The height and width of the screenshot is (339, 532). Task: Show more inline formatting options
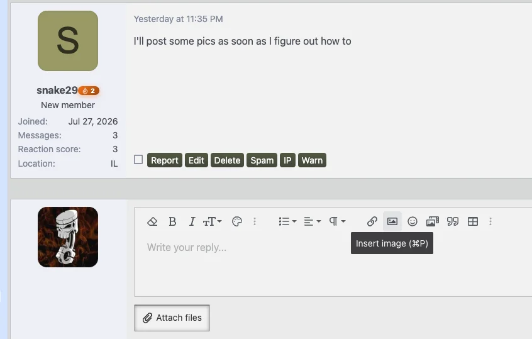point(255,221)
